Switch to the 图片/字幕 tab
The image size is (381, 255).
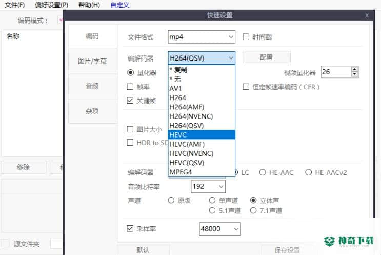tap(93, 61)
